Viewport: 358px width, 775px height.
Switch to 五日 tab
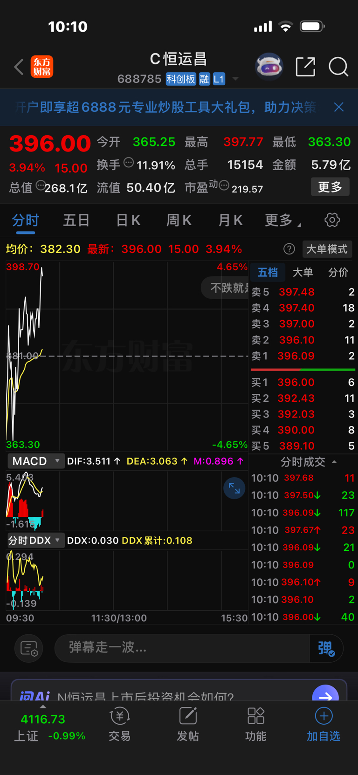click(x=76, y=220)
